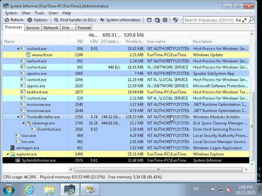Open System information graph window
The height and width of the screenshot is (196, 262).
[x=120, y=20]
